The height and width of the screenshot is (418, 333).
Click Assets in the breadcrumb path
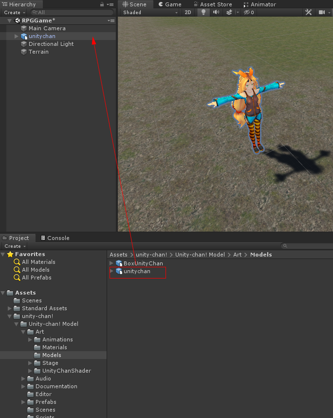118,255
